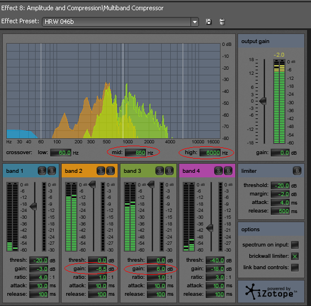Click band 2 threshold slider handle
The height and width of the screenshot is (306, 311).
click(x=92, y=185)
